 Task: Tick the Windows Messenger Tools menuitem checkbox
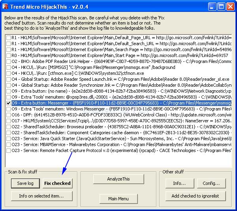(8, 109)
